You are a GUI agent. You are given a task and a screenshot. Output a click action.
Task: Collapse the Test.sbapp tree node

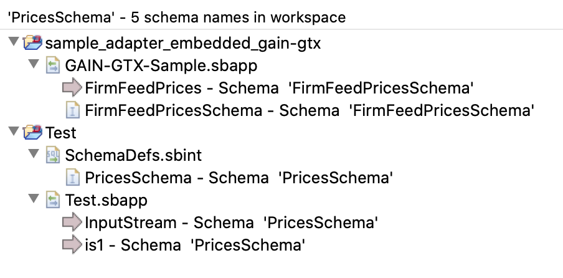(34, 200)
